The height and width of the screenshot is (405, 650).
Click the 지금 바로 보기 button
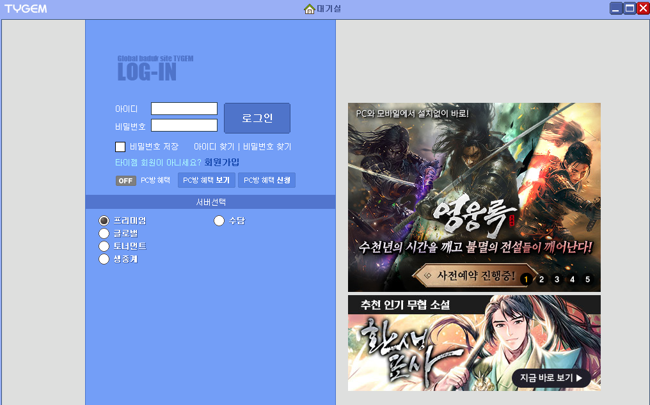coord(551,378)
